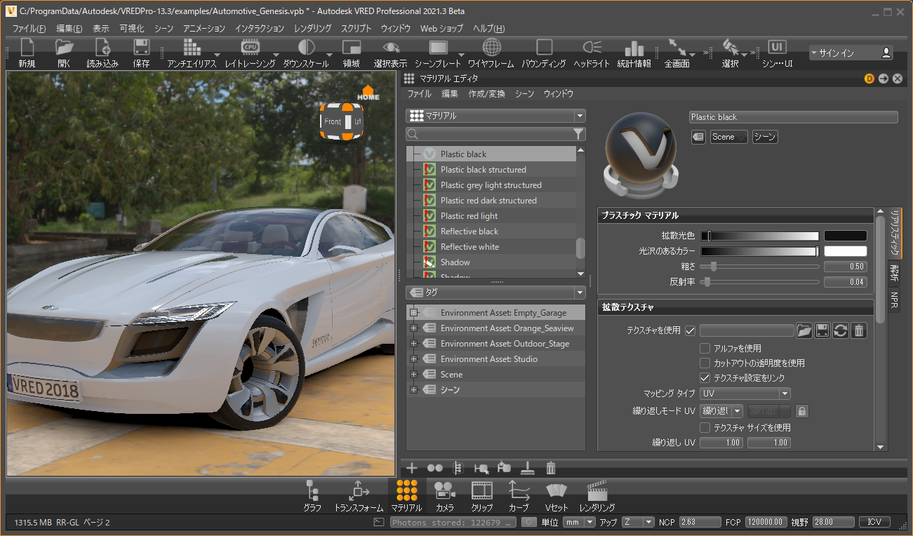
Task: Click the load texture folder icon
Action: pos(804,330)
